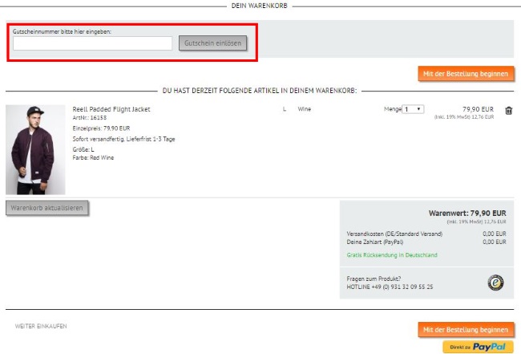
Task: Open the Reell Padded Flight Jacket product link
Action: pyautogui.click(x=111, y=108)
